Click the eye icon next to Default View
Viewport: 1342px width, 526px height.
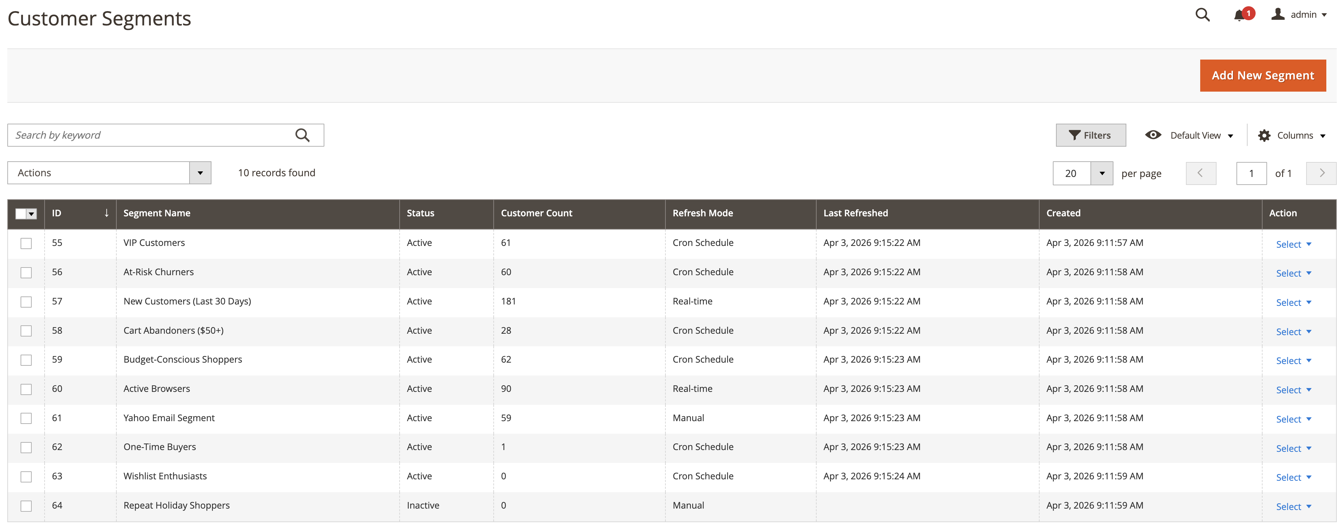[x=1153, y=135]
